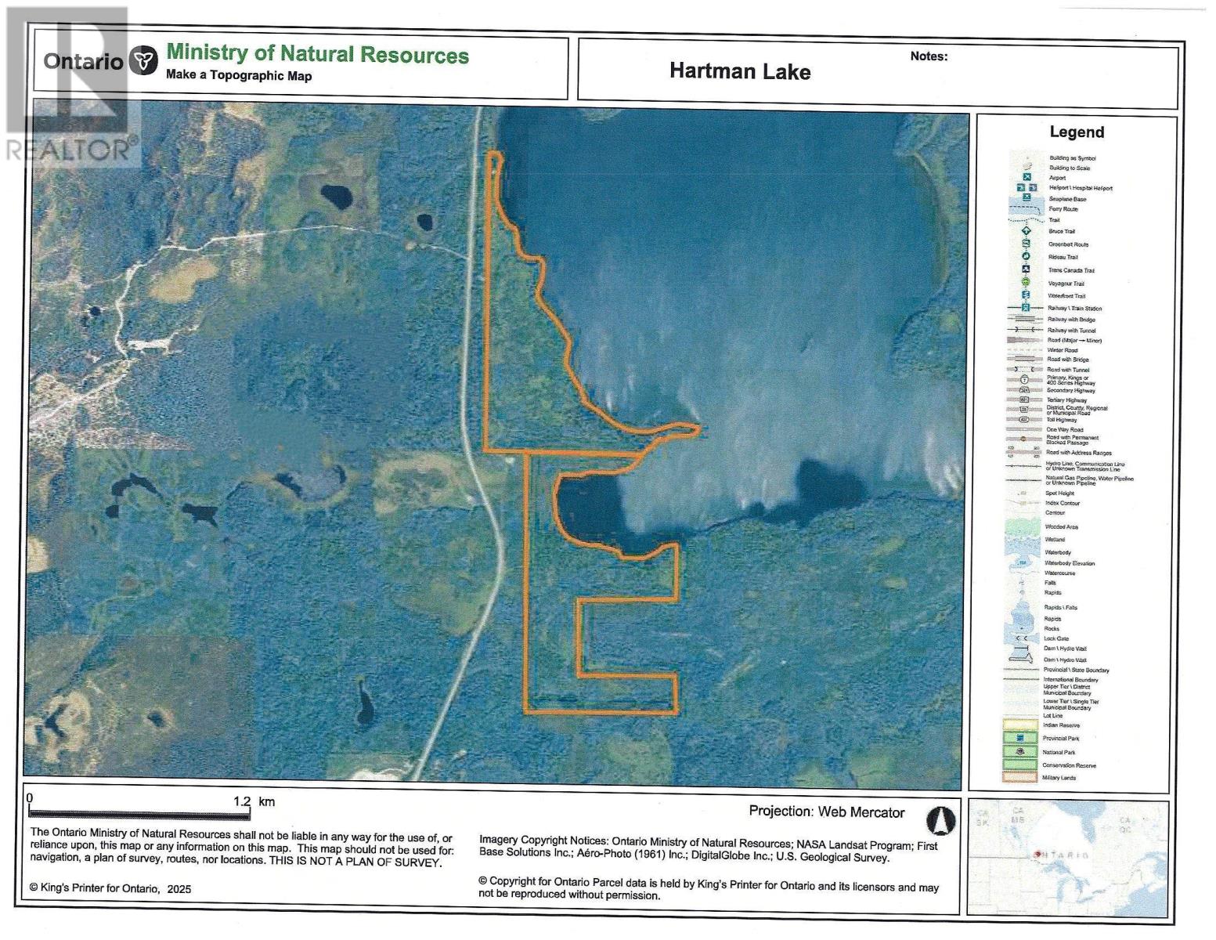This screenshot has height=940, width=1216.
Task: Select the Bruce Trail diamond marker
Action: coord(1026,231)
